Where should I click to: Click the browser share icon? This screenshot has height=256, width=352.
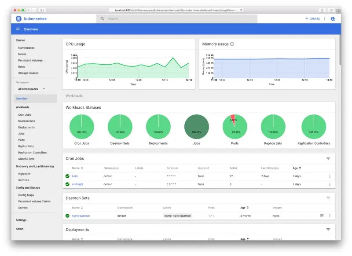pyautogui.click(x=322, y=10)
